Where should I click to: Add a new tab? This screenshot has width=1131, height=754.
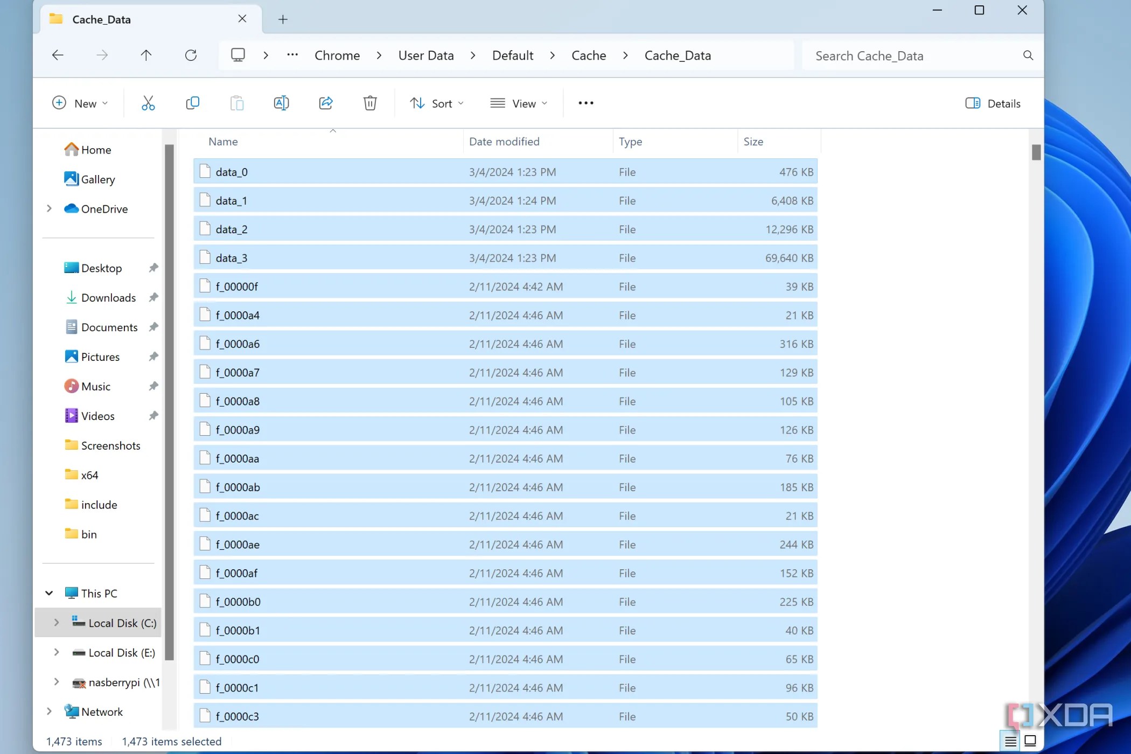(x=283, y=20)
